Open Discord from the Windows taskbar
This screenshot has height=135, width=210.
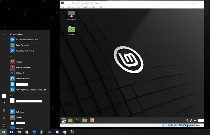57,132
